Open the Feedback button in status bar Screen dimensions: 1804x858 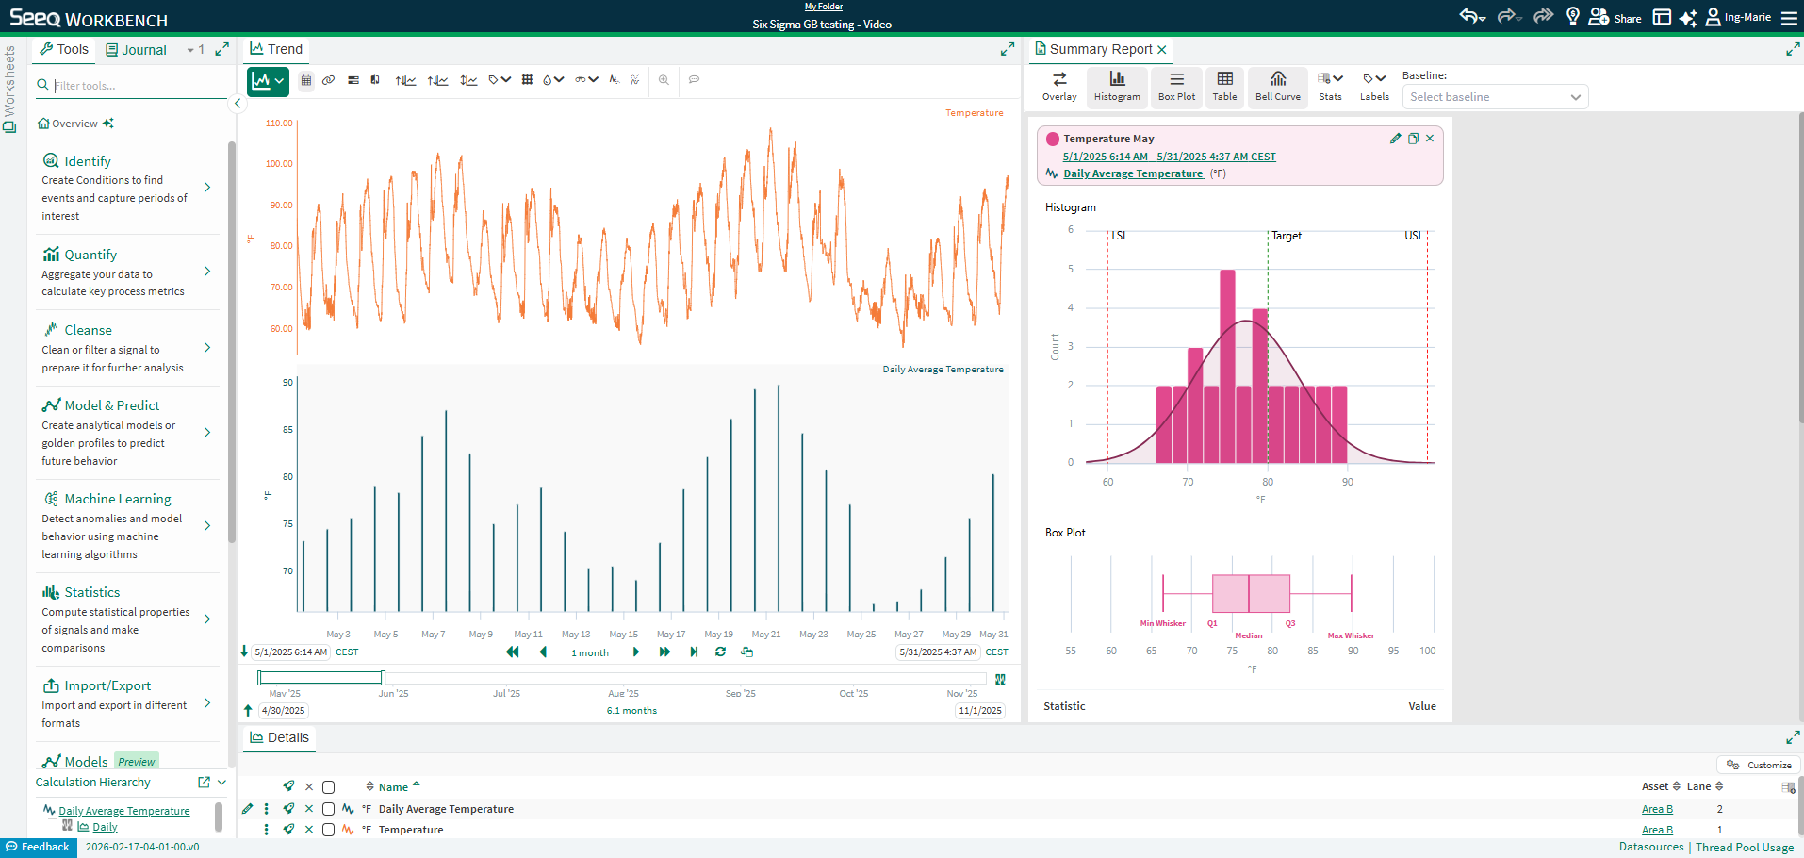click(x=39, y=847)
